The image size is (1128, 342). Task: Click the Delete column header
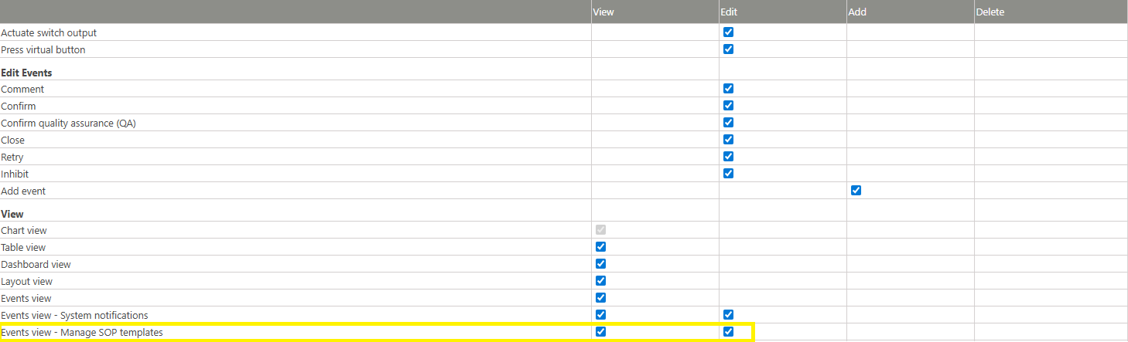coord(990,12)
